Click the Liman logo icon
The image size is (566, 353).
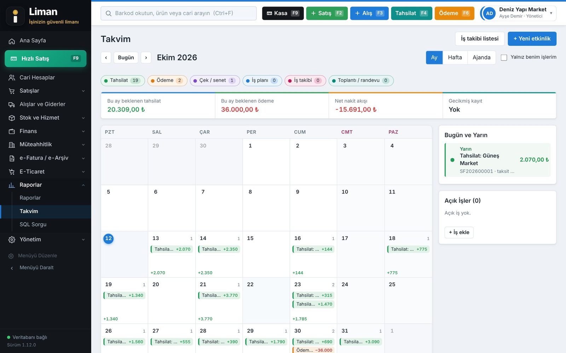15,16
